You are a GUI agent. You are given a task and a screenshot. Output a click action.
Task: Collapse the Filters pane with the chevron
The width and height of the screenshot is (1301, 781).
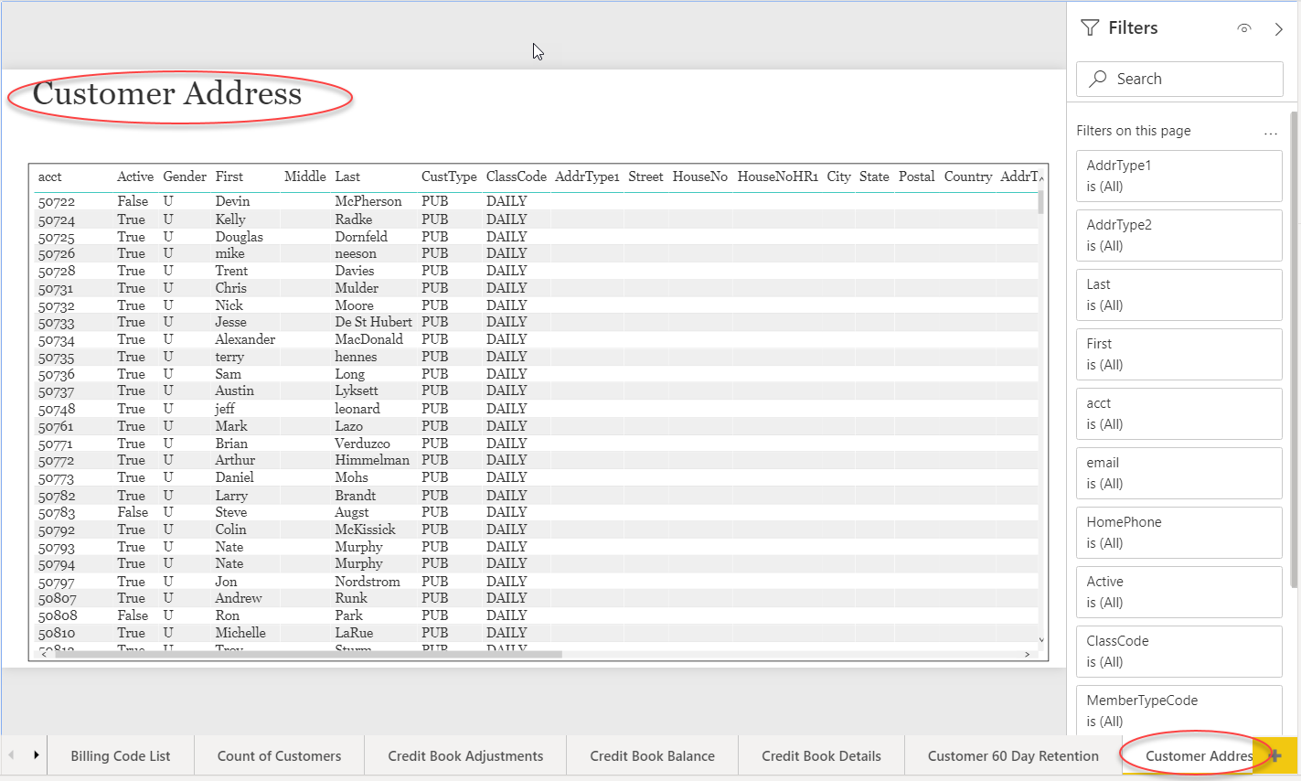click(1278, 28)
